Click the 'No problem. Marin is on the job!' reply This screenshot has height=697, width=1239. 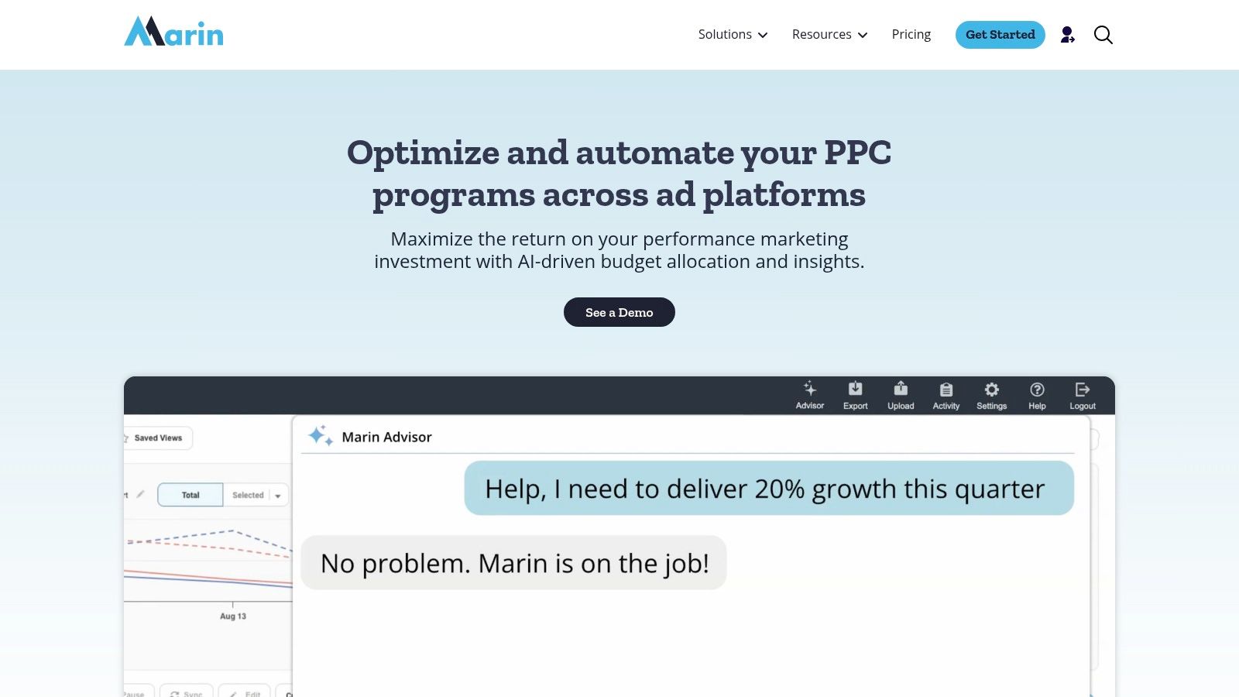pyautogui.click(x=514, y=563)
